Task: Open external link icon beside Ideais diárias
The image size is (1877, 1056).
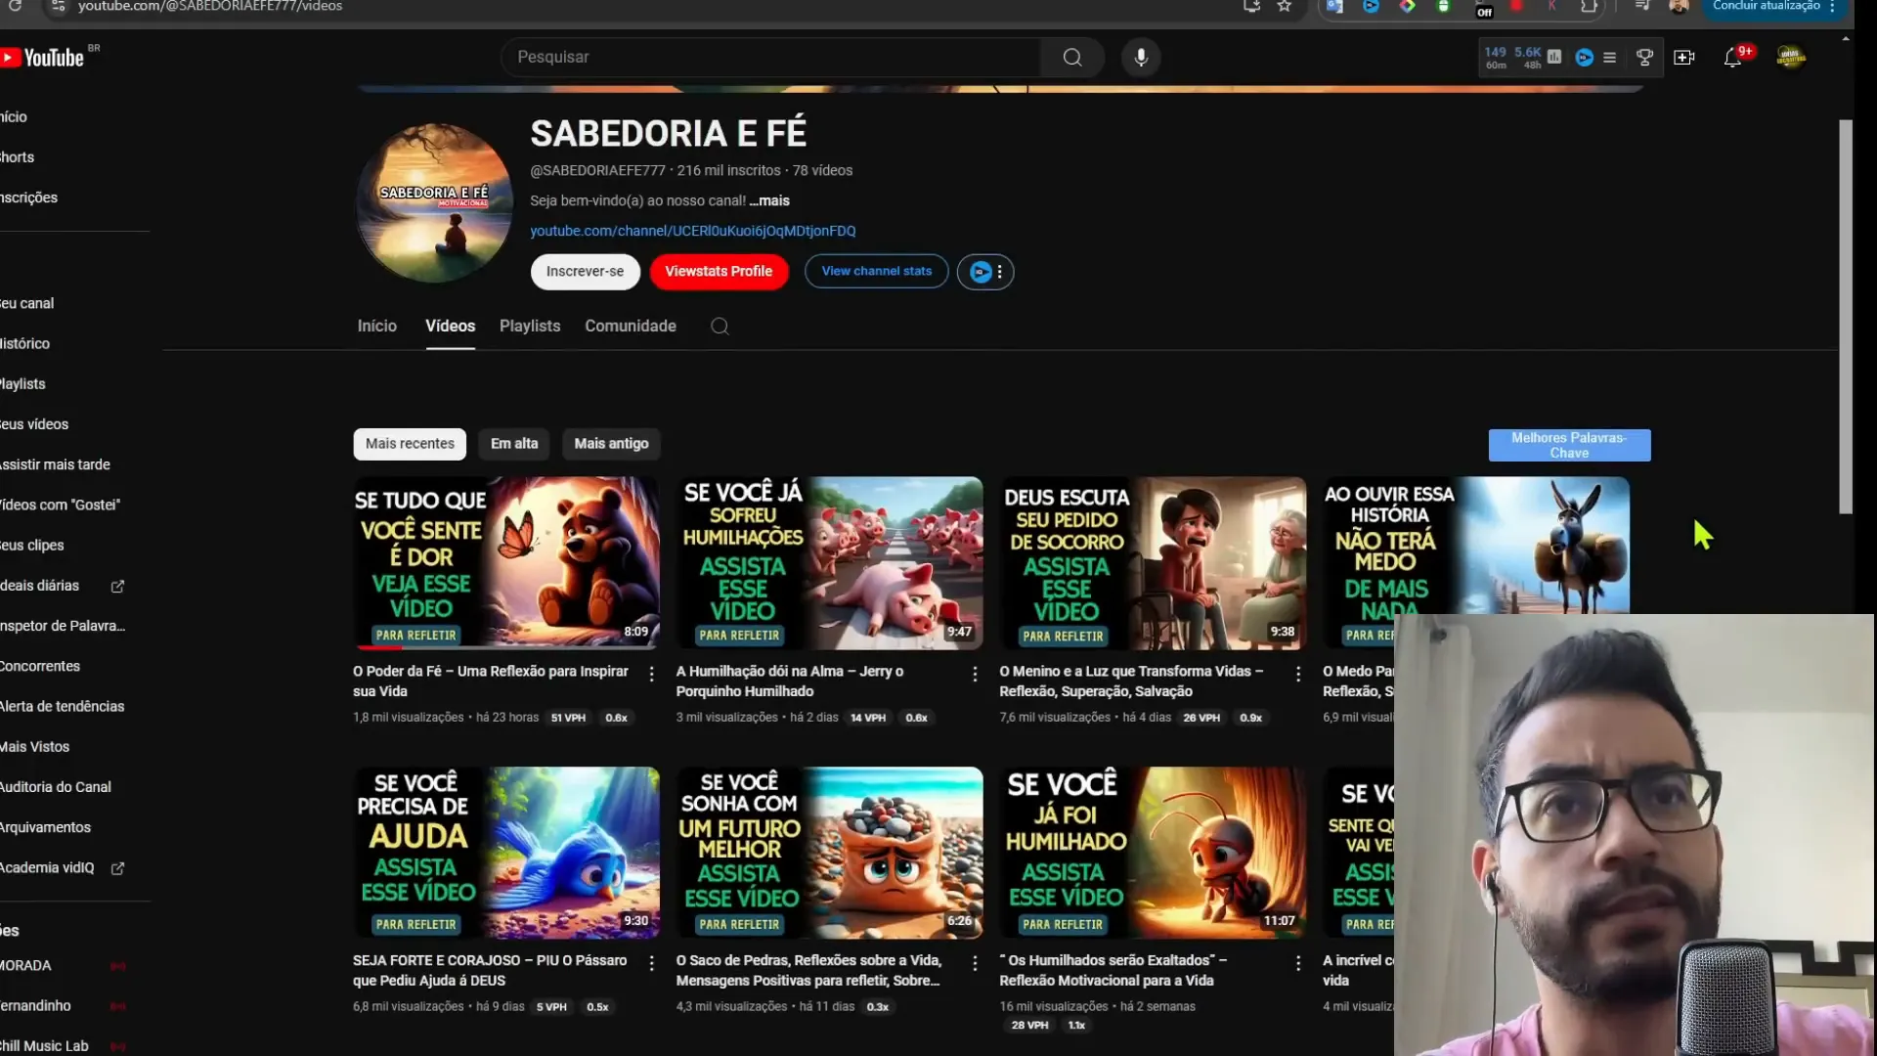Action: (x=117, y=587)
